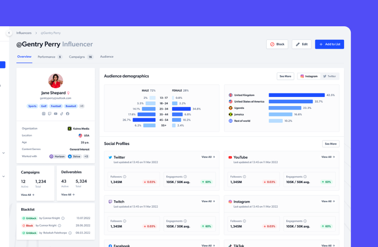Screen dimensions: 378x247
Task: View All in the Deliverables card
Action: tap(68, 194)
